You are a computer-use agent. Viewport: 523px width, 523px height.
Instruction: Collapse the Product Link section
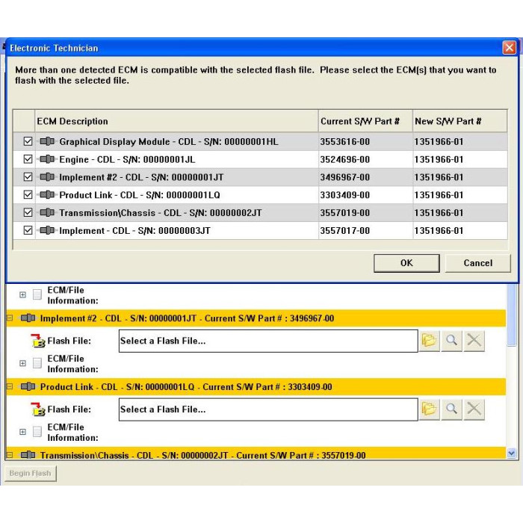click(10, 386)
